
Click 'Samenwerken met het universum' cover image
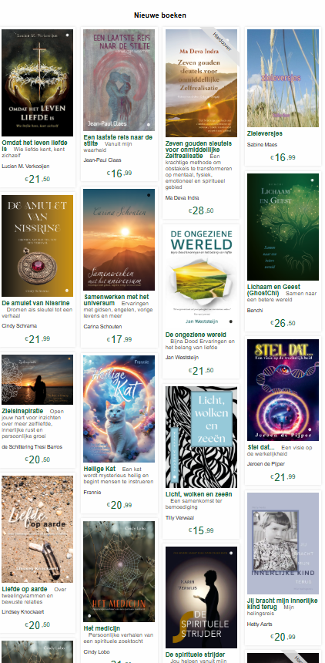[119, 240]
